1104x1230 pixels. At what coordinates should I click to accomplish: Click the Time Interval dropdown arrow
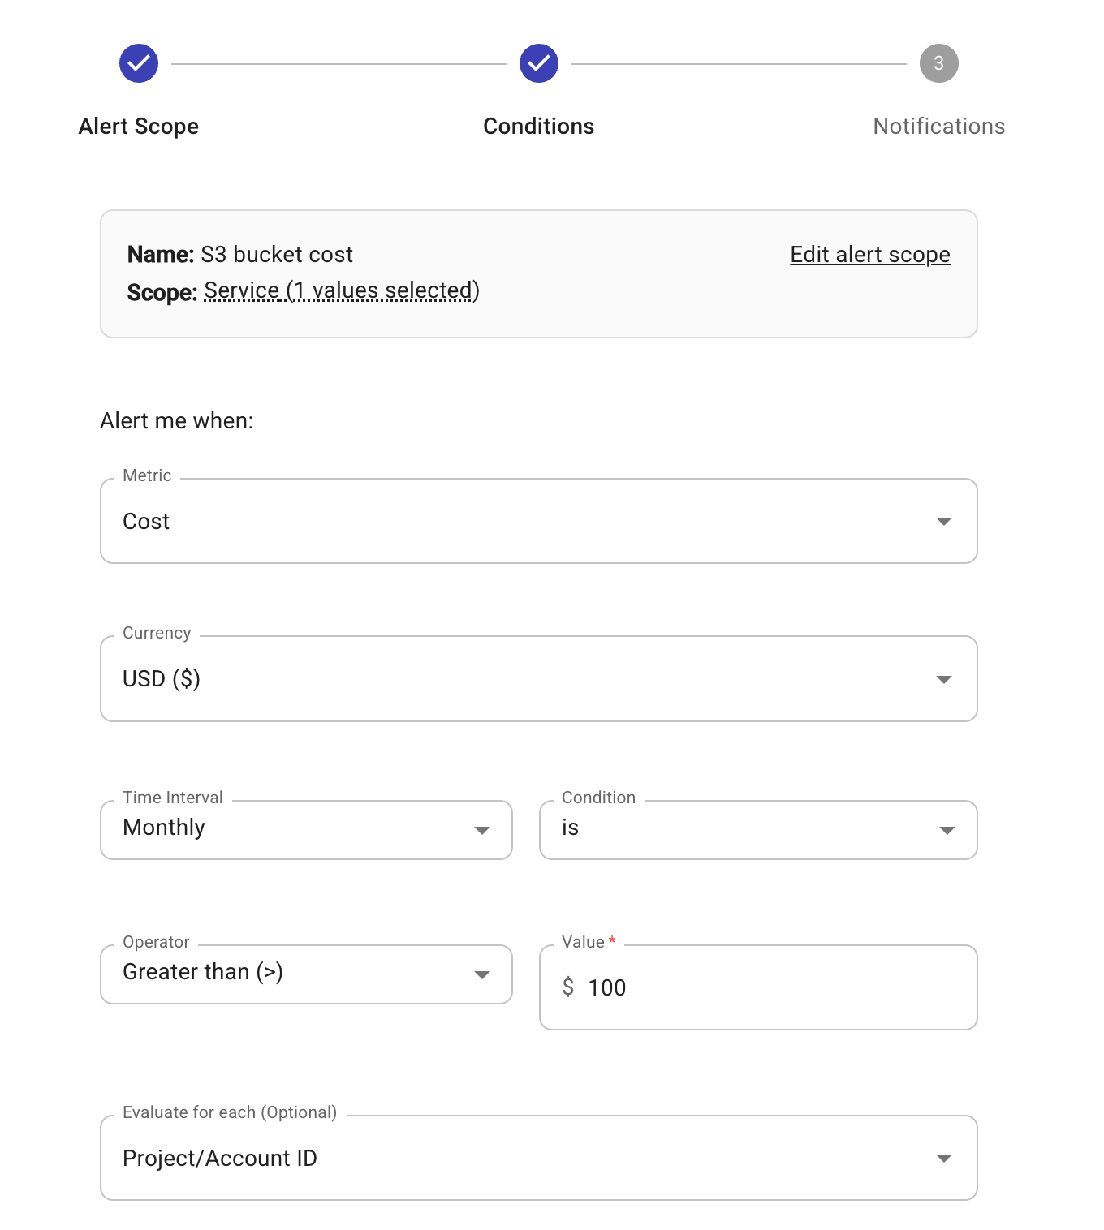point(482,829)
